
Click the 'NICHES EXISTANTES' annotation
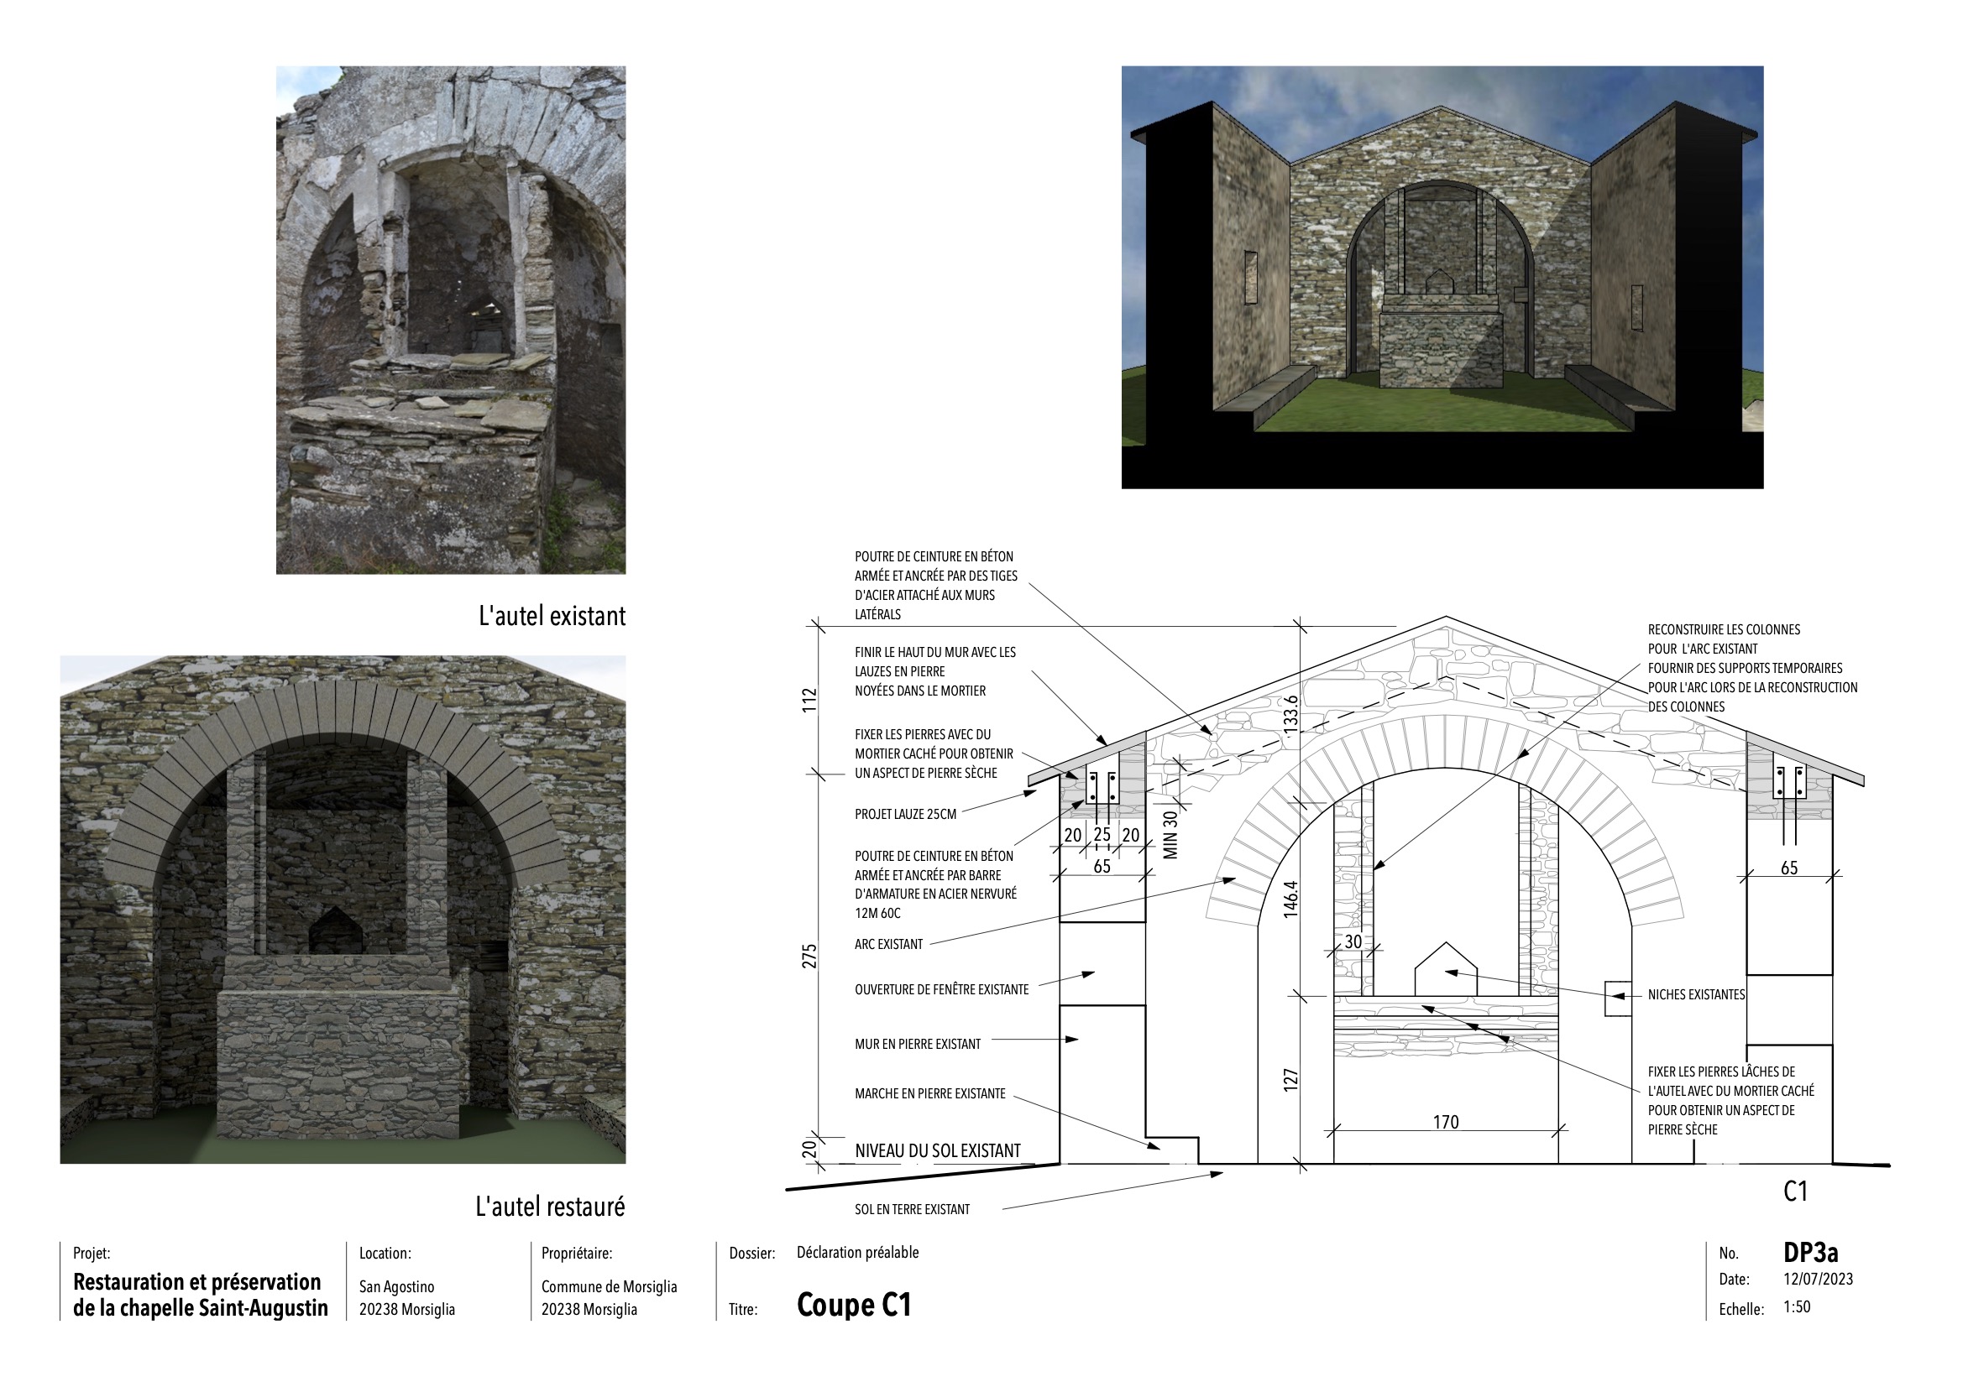pyautogui.click(x=1696, y=995)
